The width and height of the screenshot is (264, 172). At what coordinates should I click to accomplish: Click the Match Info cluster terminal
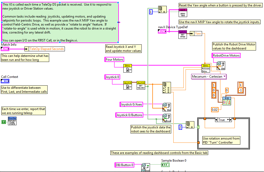coord(5,49)
